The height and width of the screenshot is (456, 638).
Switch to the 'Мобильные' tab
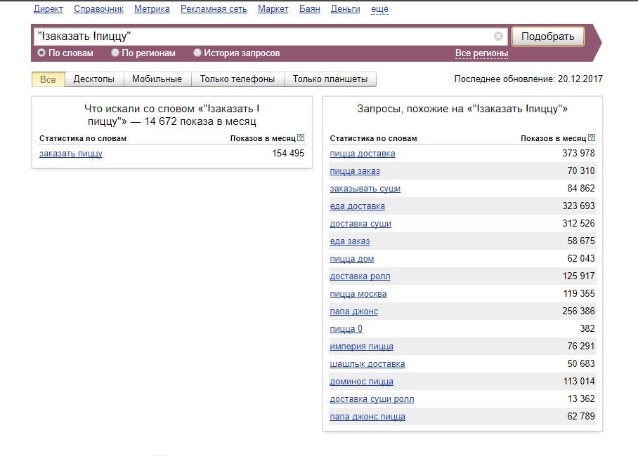coord(157,79)
